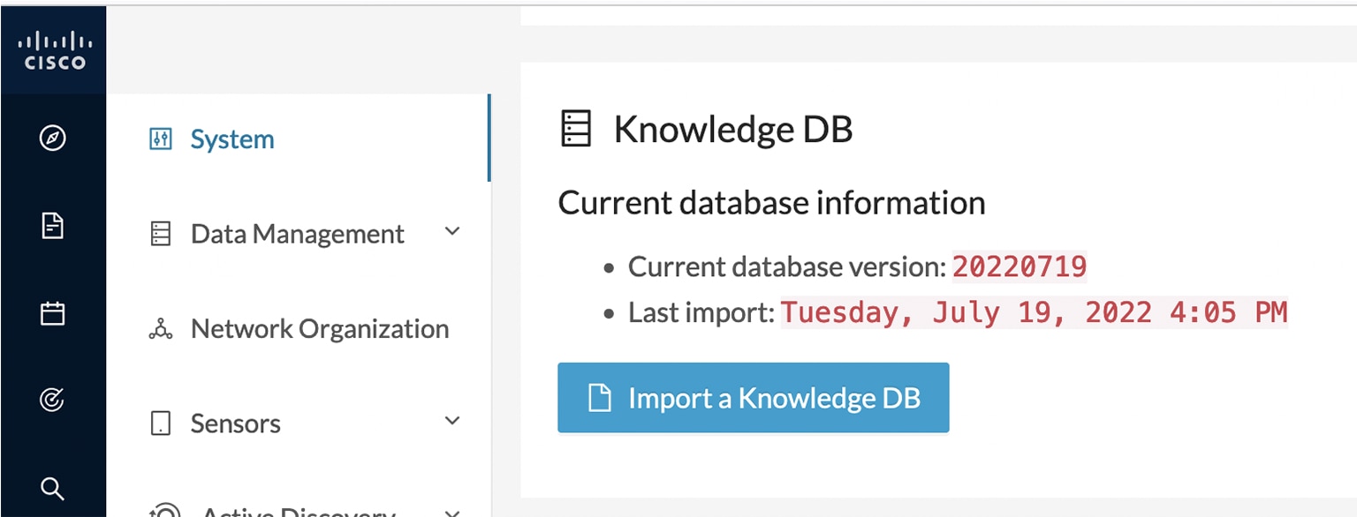
Task: Open the Monitor target icon
Action: 53,401
